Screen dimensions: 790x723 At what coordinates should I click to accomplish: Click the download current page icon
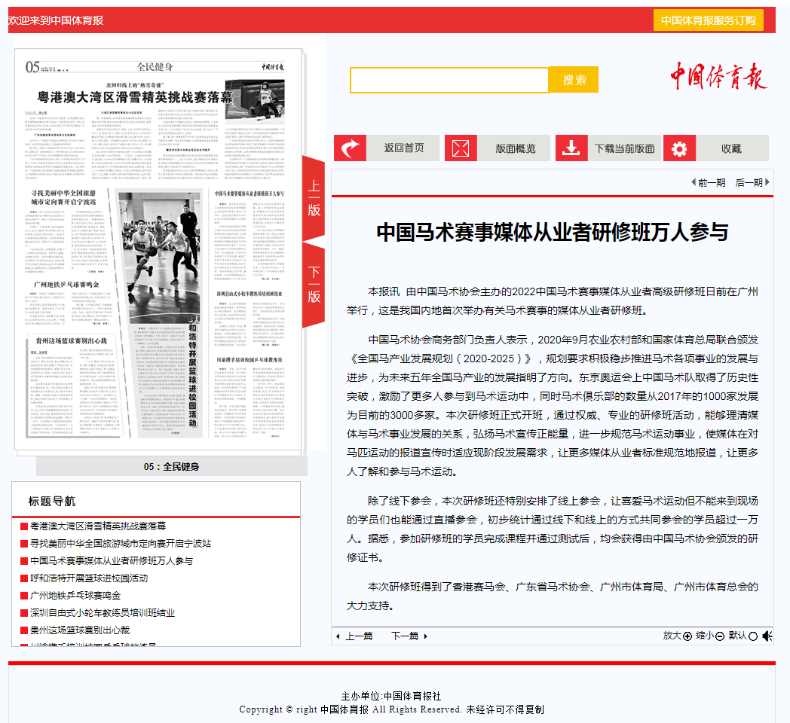(571, 148)
